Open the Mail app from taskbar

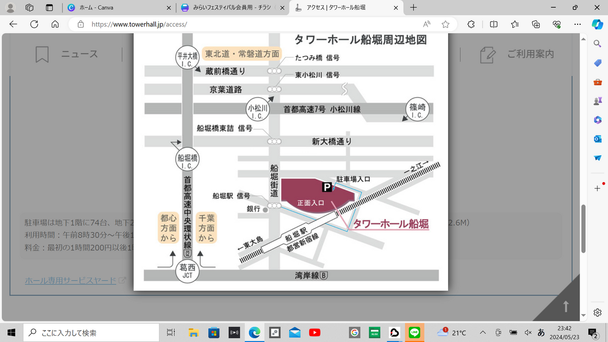294,332
